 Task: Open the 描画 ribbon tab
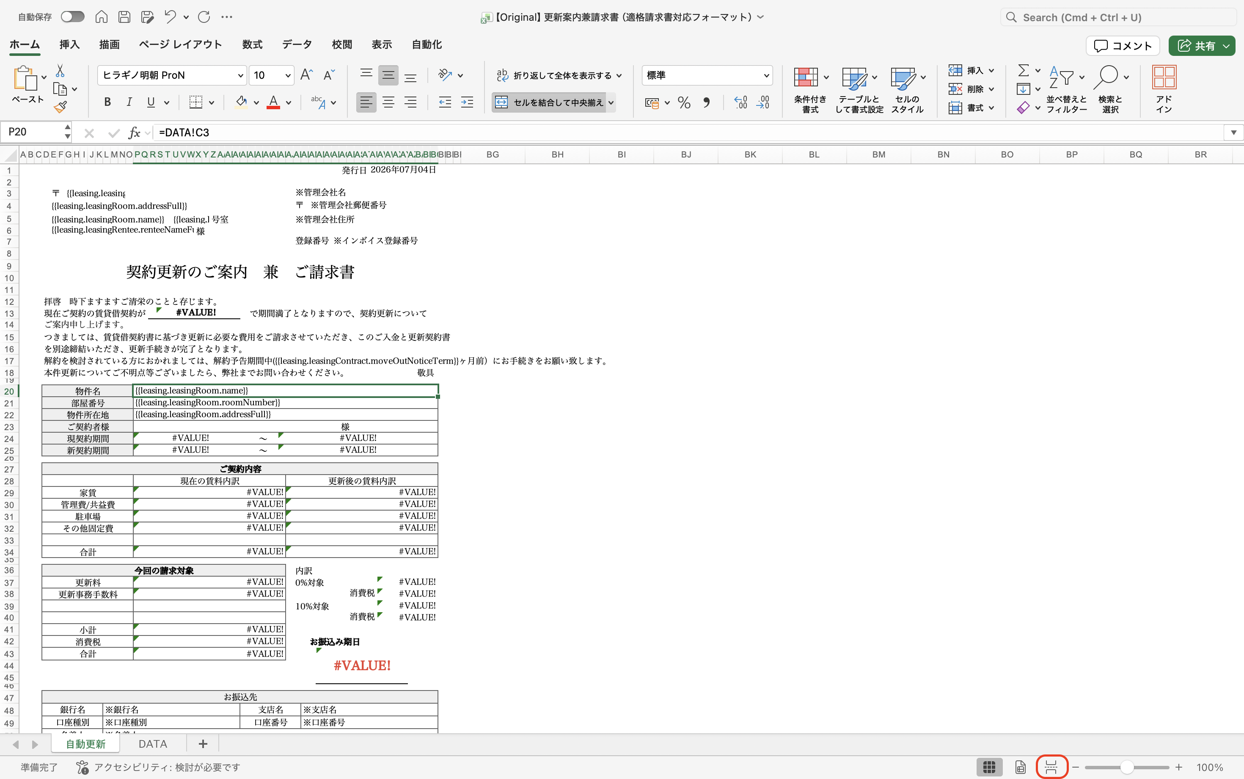tap(109, 45)
